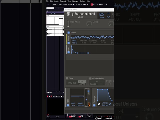The width and height of the screenshot is (160, 120).
Task: Click the second bars pattern icon before 4/4
Action: (x=71, y=4)
